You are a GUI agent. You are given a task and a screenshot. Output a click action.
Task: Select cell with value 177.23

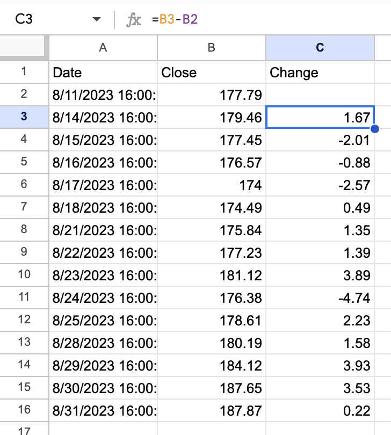click(212, 252)
